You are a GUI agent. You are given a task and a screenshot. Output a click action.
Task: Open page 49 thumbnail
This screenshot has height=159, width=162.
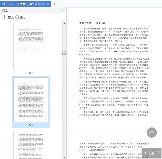pos(31,47)
